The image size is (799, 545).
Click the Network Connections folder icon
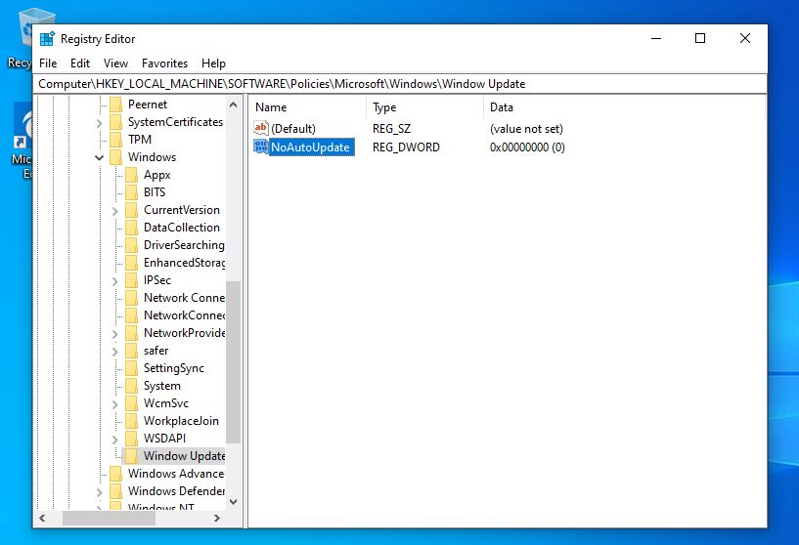(131, 298)
